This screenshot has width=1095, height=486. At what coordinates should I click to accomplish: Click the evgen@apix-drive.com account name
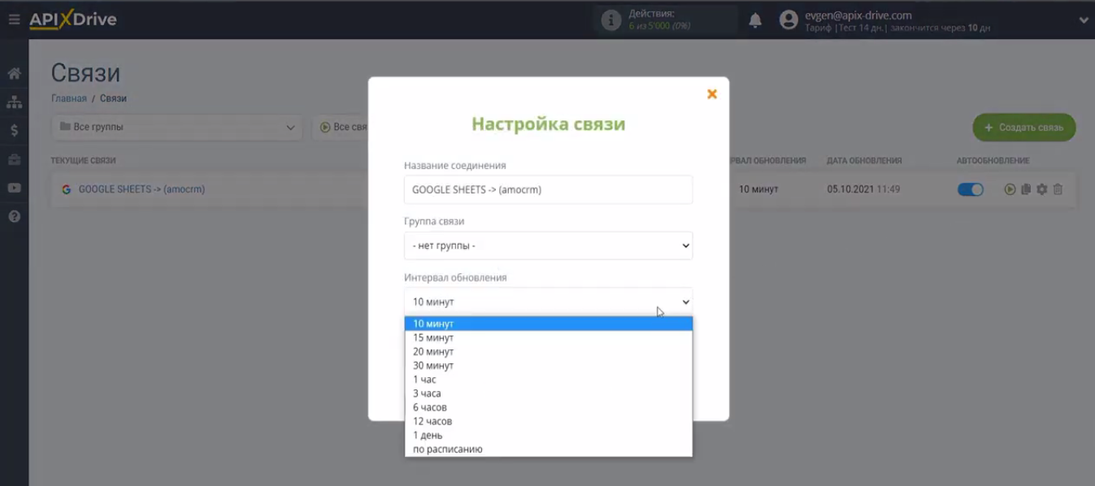coord(858,15)
